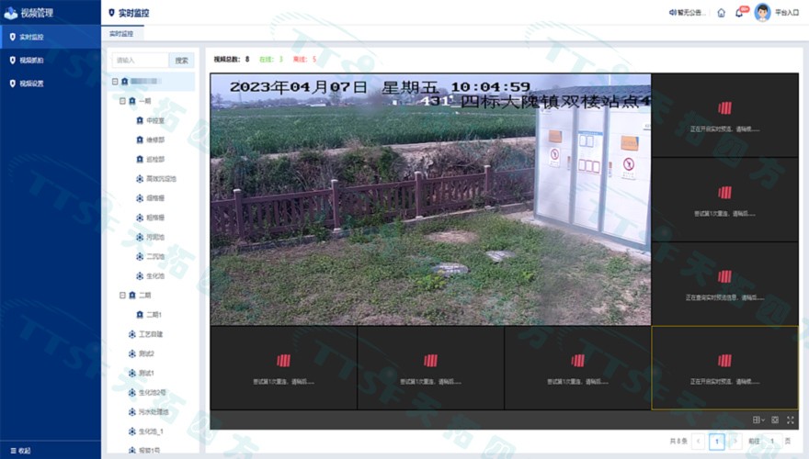Click the close-all-videos icon beside fullscreen
The width and height of the screenshot is (809, 459).
(x=775, y=420)
